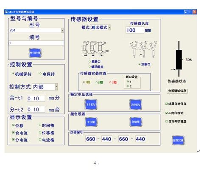Image resolution: width=204 pixels, height=176 pixels.
Task: Click the right blue button in 颜色设置
Action: 136,122
